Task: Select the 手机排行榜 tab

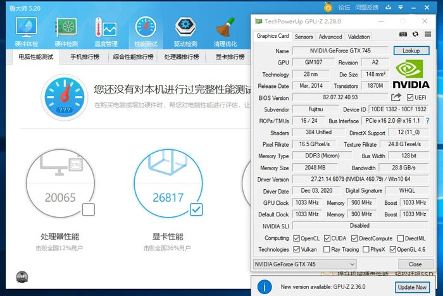Action: [85, 57]
